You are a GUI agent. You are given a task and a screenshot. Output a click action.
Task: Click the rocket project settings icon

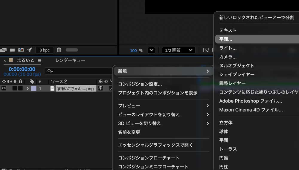[30, 50]
